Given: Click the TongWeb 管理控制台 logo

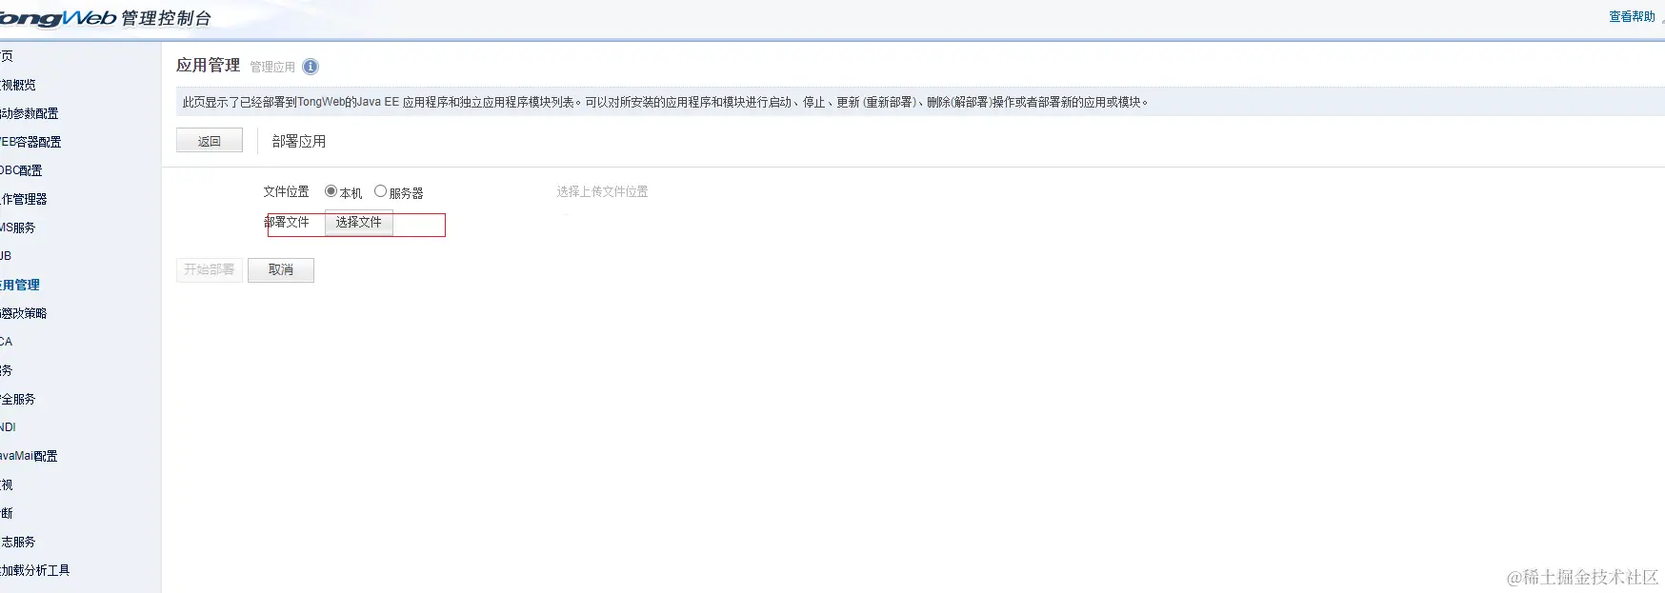Looking at the screenshot, I should click(x=105, y=18).
